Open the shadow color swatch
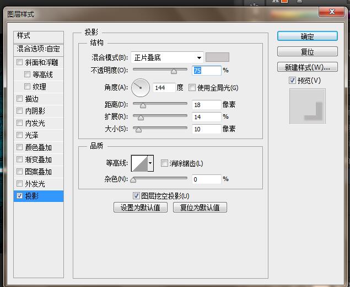 click(x=217, y=57)
